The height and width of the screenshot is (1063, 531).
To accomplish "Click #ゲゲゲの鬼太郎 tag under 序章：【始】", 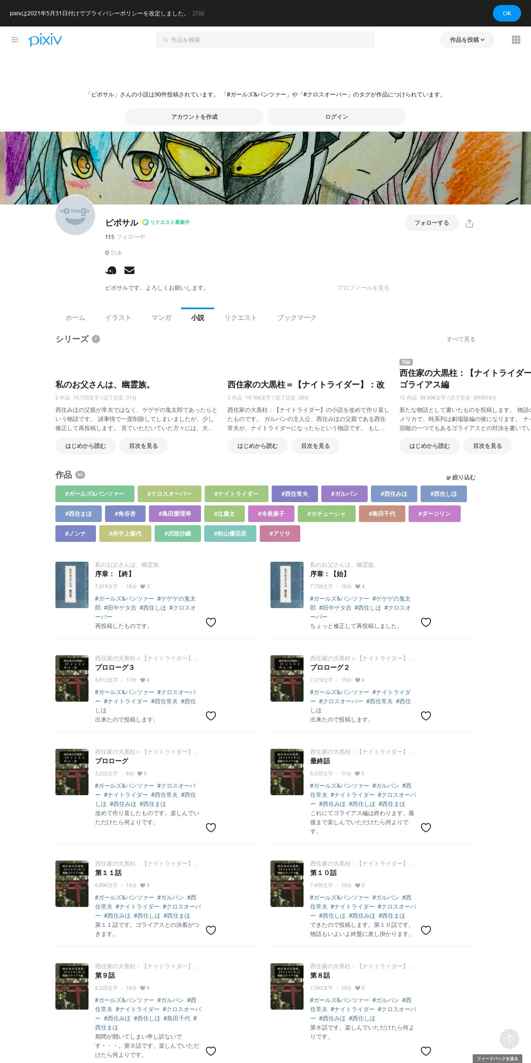I will click(x=360, y=603).
